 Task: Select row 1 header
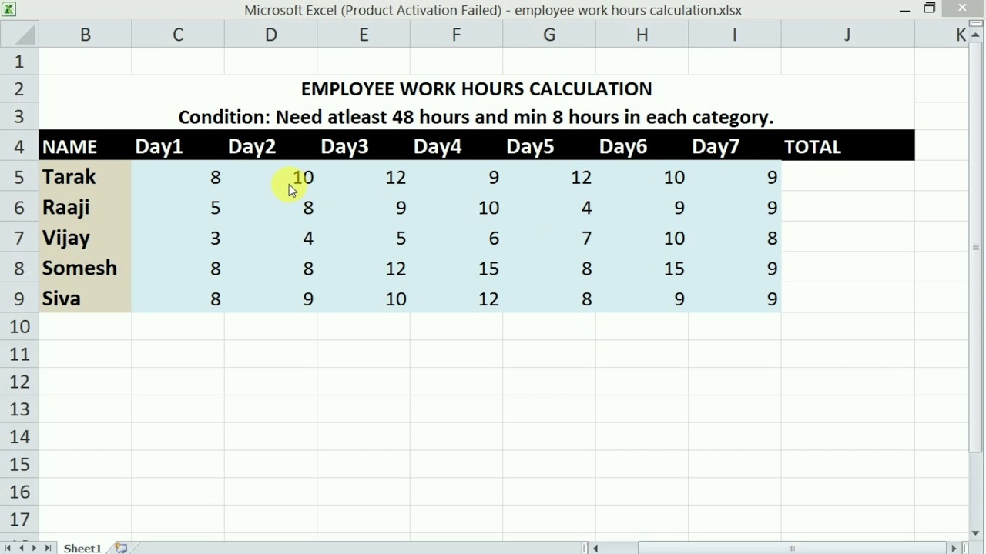(x=19, y=61)
